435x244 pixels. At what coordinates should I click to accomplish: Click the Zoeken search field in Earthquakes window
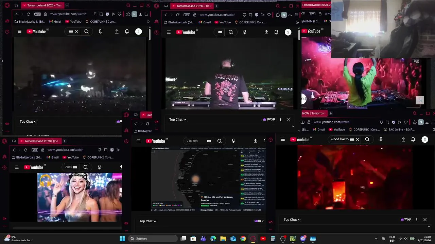(x=198, y=141)
